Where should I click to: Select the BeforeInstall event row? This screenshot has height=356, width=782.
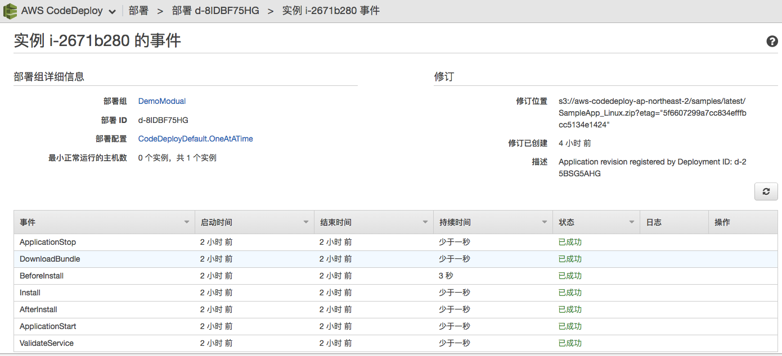pos(396,276)
